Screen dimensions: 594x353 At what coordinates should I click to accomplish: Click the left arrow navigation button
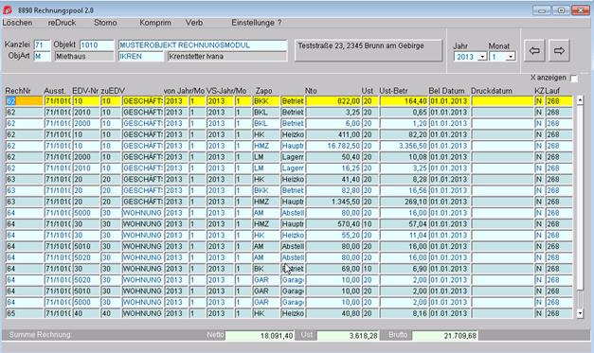tap(534, 51)
